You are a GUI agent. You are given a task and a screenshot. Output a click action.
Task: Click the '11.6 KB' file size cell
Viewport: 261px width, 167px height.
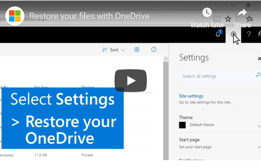click(x=40, y=155)
